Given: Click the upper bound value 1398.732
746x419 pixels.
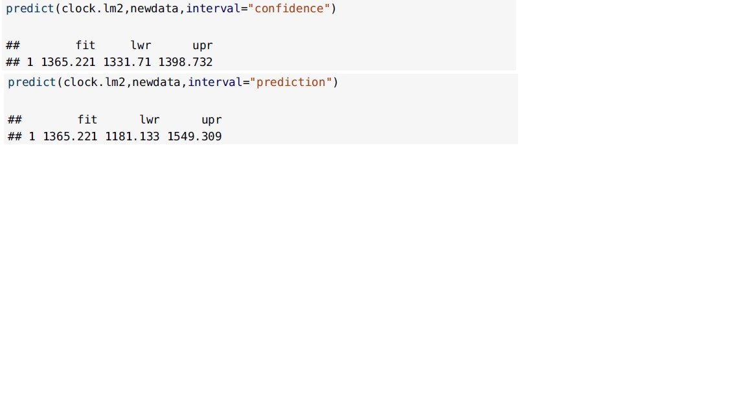Looking at the screenshot, I should (186, 62).
